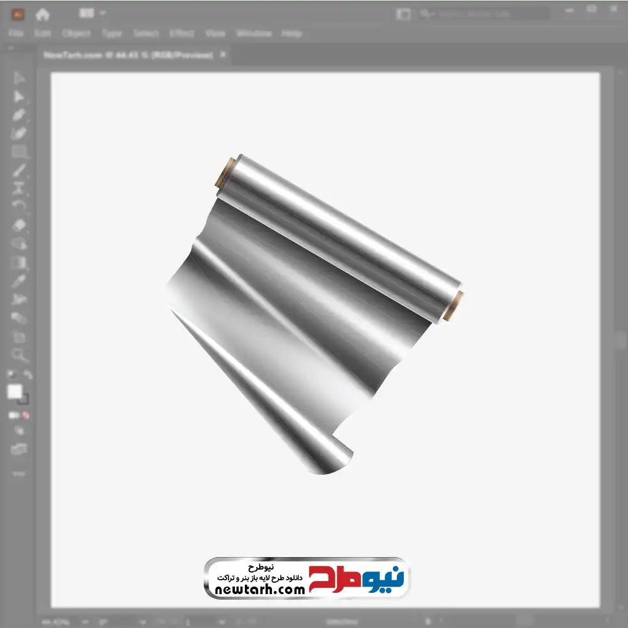Select the Eyedropper tool
This screenshot has height=628, width=628.
point(18,281)
